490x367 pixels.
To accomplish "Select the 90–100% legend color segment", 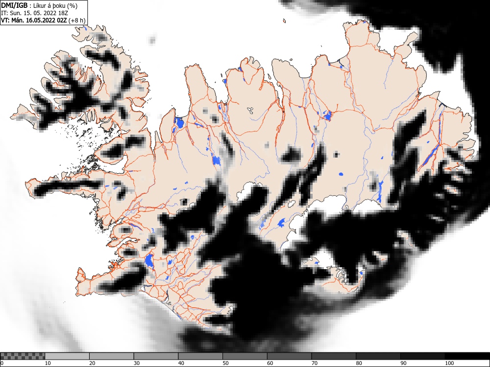I will 422,356.
